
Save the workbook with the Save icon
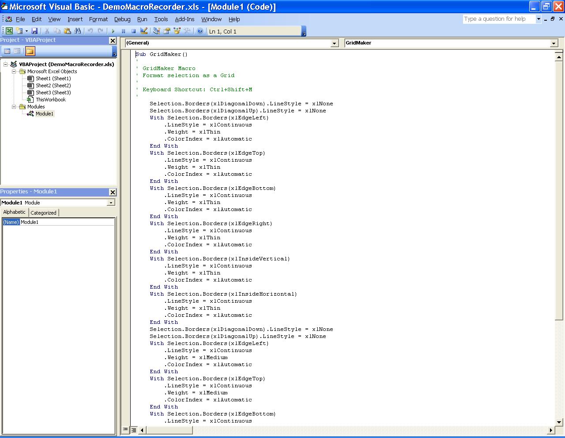tap(34, 31)
